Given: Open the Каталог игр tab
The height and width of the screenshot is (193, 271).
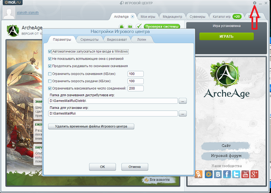Looking at the screenshot, I should click(222, 17).
